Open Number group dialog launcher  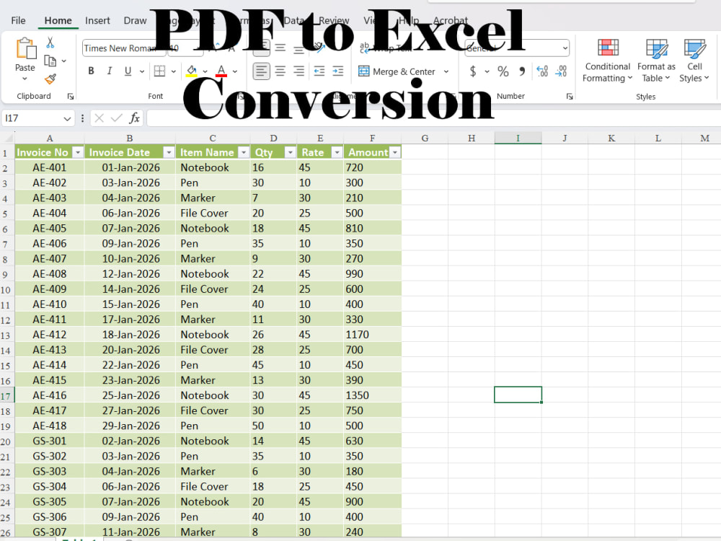click(570, 96)
